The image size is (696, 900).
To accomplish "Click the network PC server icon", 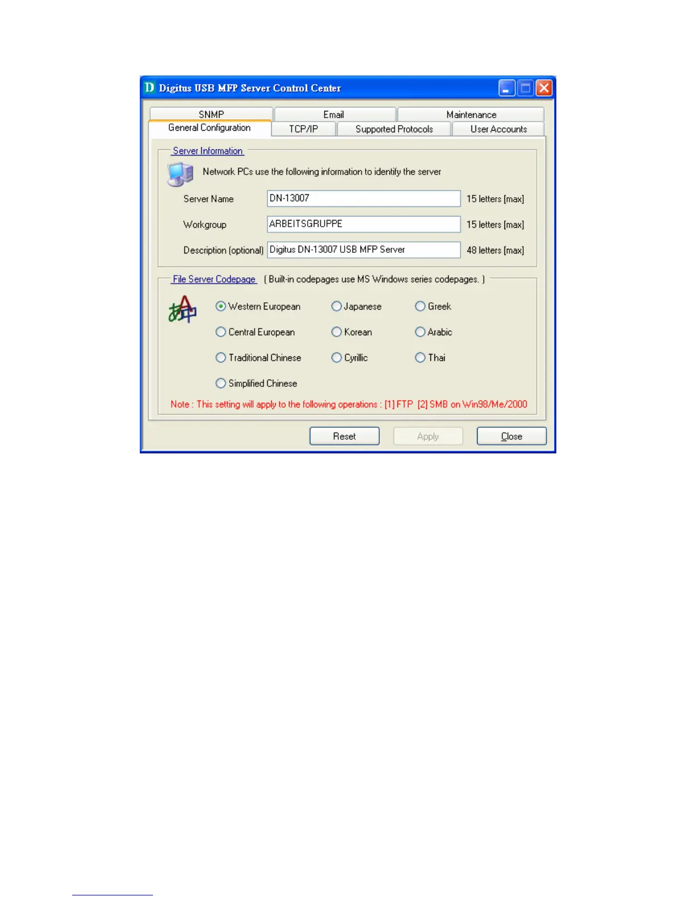I will coord(180,174).
